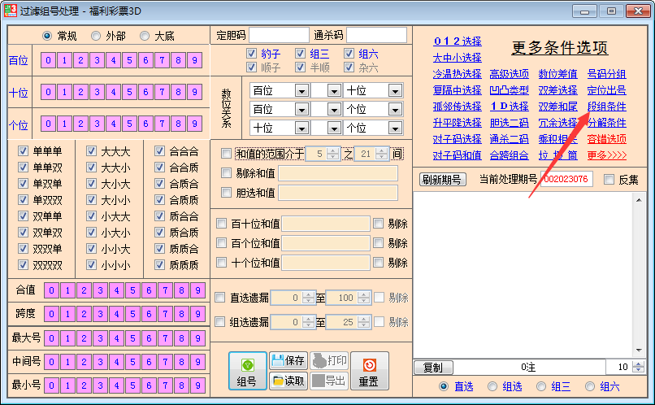655x405 pixels.
Task: Select digit 7 in 跨度 row
Action: click(166, 314)
